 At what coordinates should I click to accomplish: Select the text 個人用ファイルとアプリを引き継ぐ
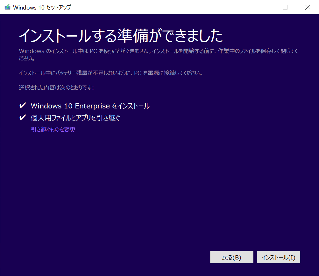pyautogui.click(x=75, y=118)
